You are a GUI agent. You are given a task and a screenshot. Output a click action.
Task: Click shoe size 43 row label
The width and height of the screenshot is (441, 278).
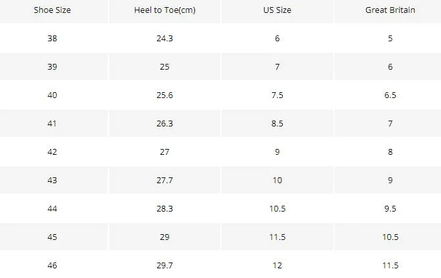coord(52,180)
